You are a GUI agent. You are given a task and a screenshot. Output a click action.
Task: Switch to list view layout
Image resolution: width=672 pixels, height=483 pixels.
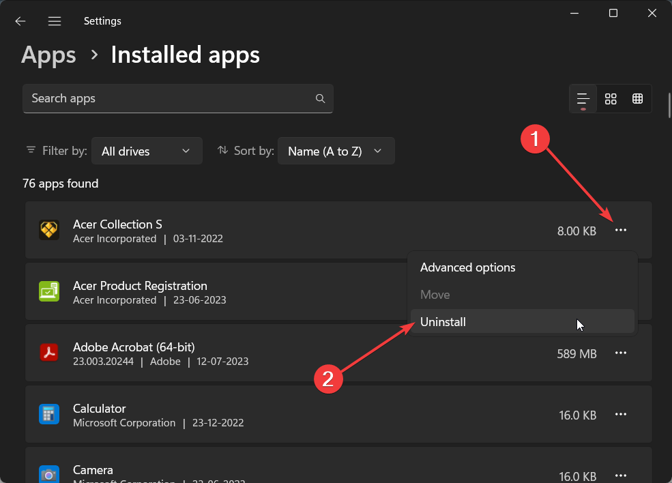pos(583,99)
